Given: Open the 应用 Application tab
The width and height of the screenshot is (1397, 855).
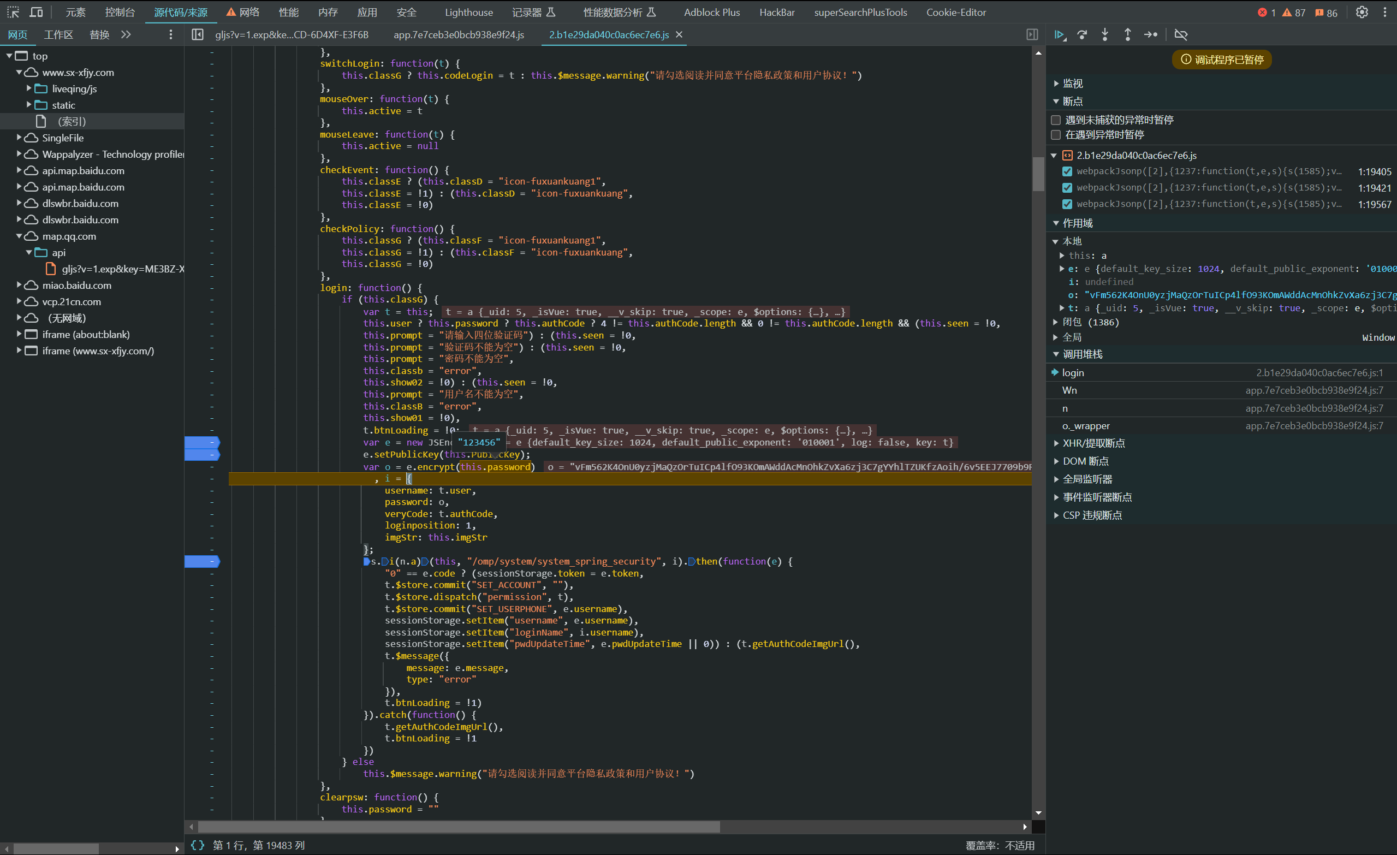Looking at the screenshot, I should [x=367, y=13].
